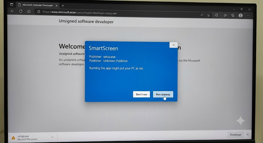Click the Run anyway button
Viewport: 263px width, 143px height.
[163, 94]
